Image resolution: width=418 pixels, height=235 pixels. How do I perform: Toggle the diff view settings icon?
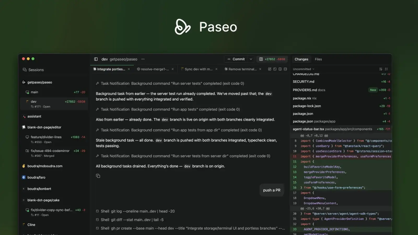click(x=386, y=69)
